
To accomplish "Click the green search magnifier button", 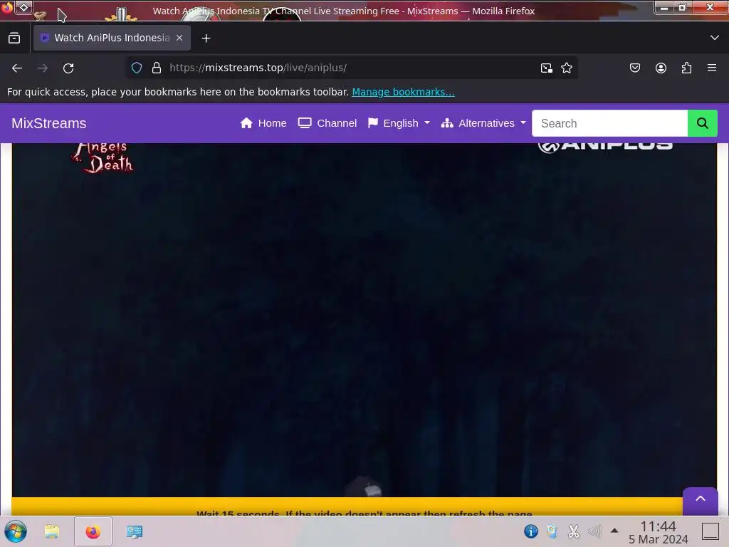I will pyautogui.click(x=703, y=123).
